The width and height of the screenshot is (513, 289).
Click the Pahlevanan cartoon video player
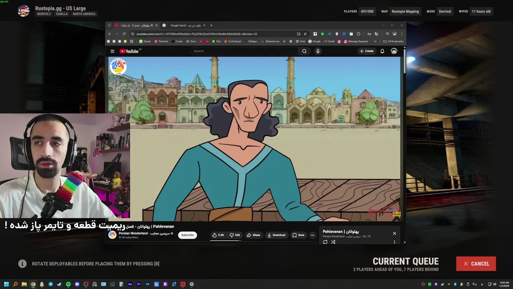tap(254, 139)
